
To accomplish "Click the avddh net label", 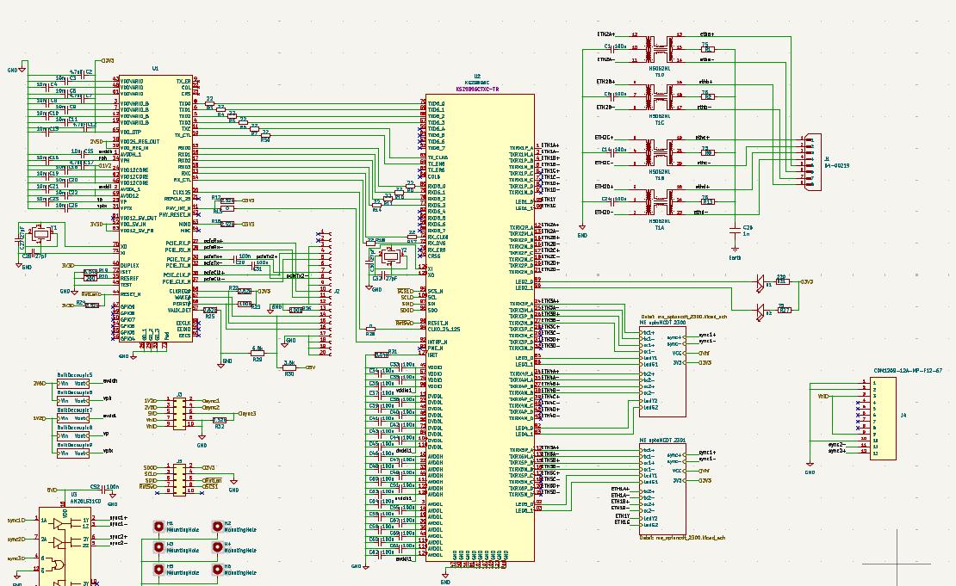I will click(x=109, y=380).
